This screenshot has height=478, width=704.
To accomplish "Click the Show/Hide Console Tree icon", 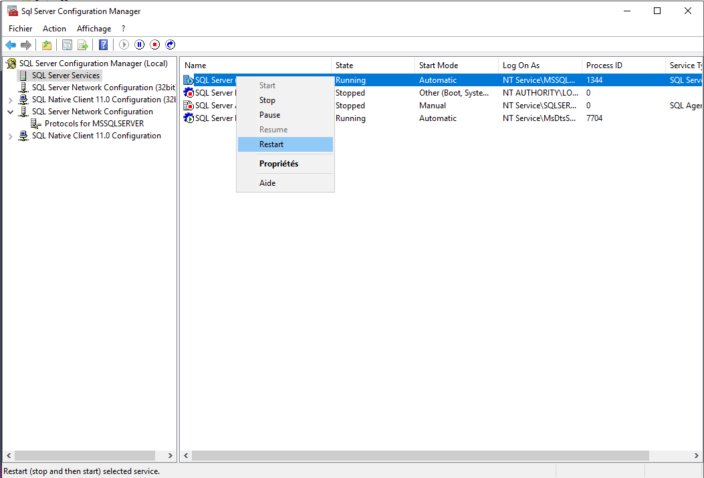I will pos(67,45).
